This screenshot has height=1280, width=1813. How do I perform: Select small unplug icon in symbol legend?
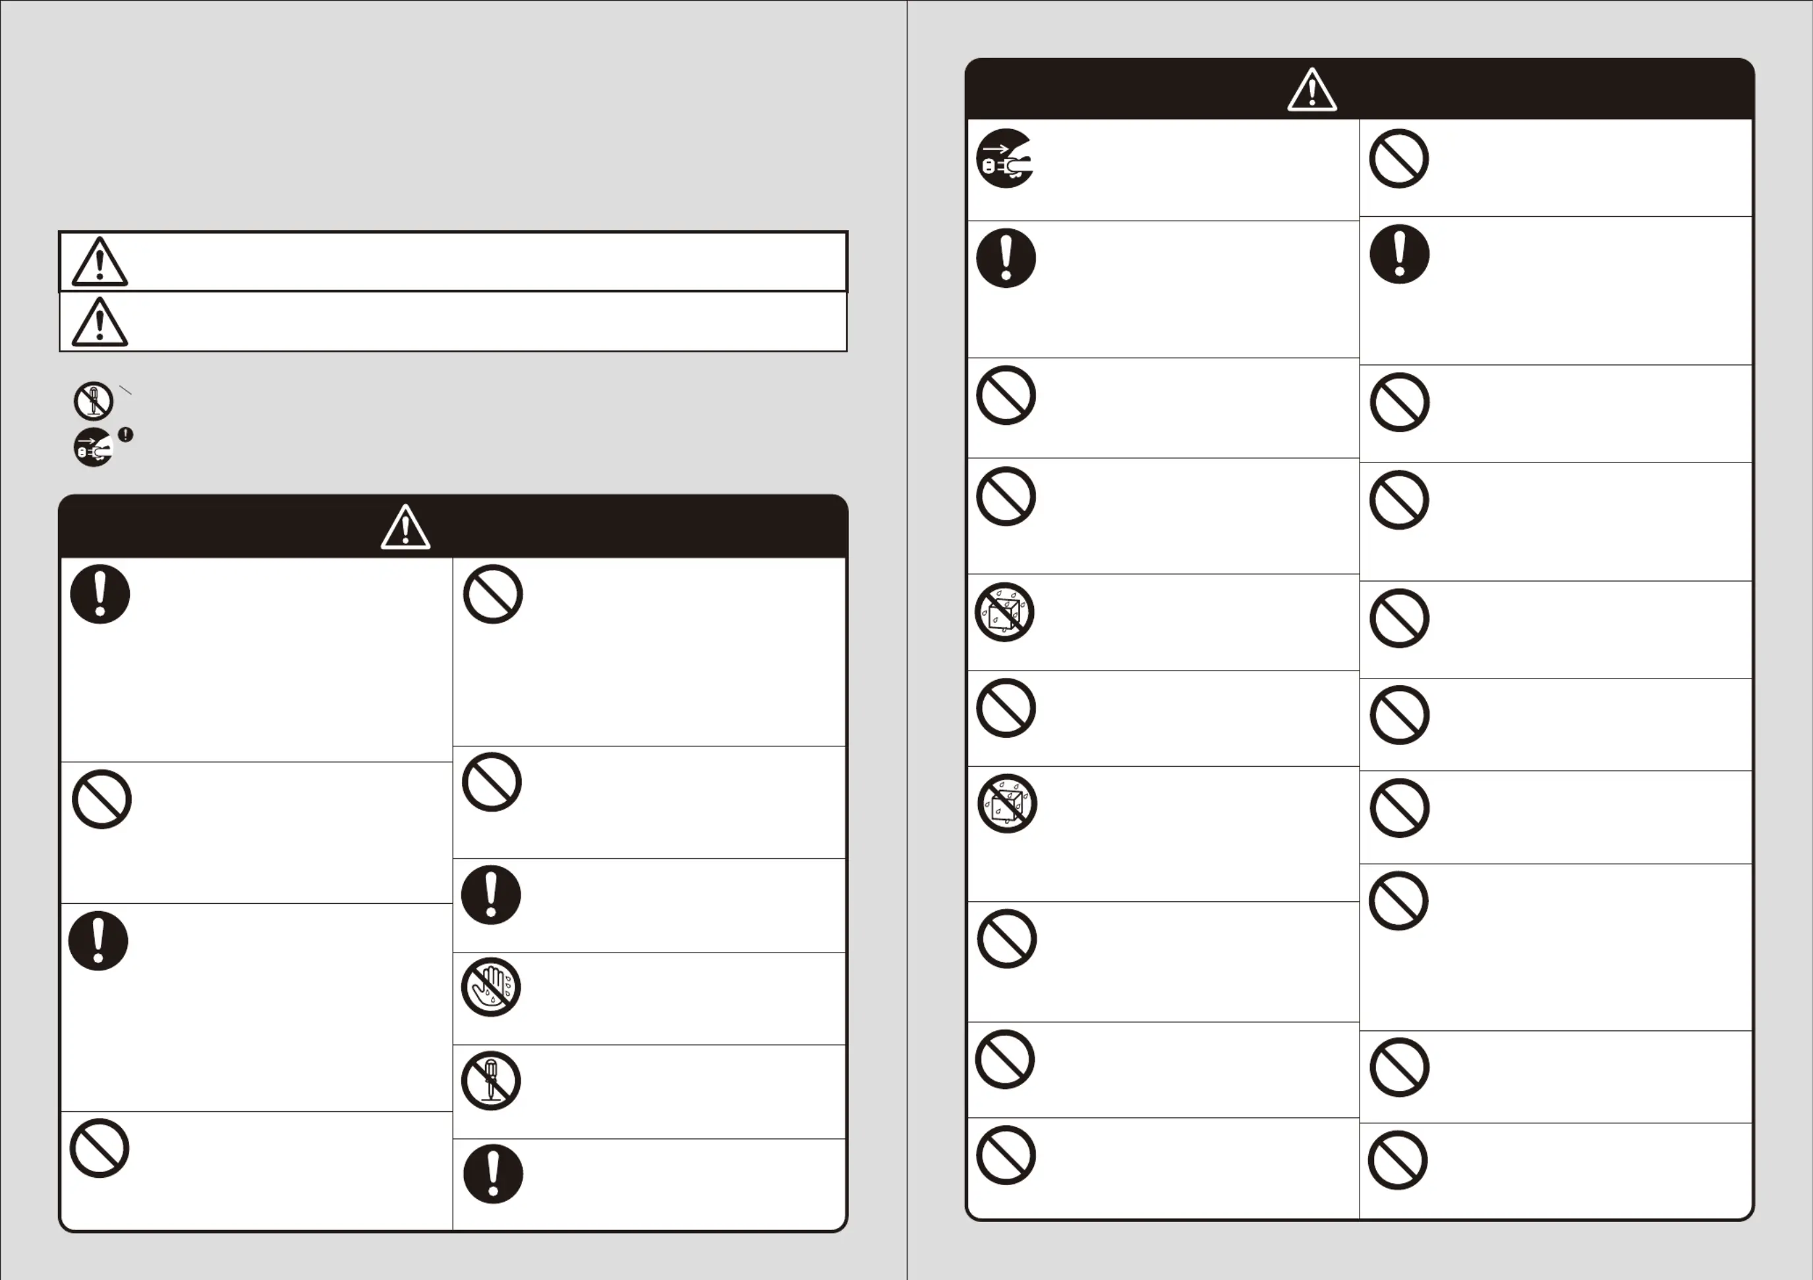(94, 447)
